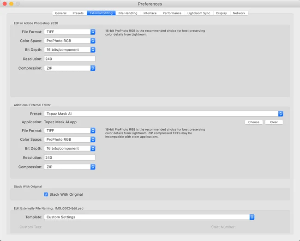
Task: Switch to the Network tab
Action: [239, 13]
